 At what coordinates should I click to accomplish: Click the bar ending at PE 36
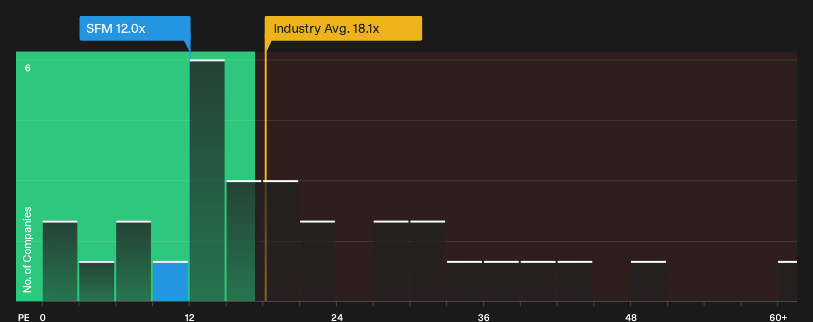pos(465,281)
